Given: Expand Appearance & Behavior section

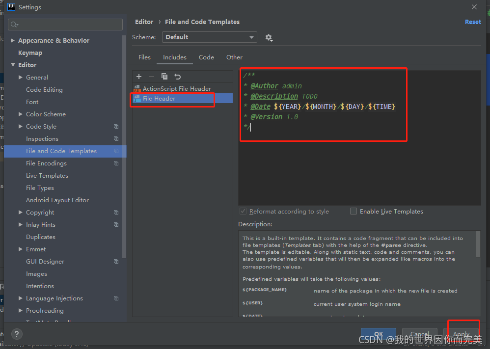Looking at the screenshot, I should coord(12,40).
